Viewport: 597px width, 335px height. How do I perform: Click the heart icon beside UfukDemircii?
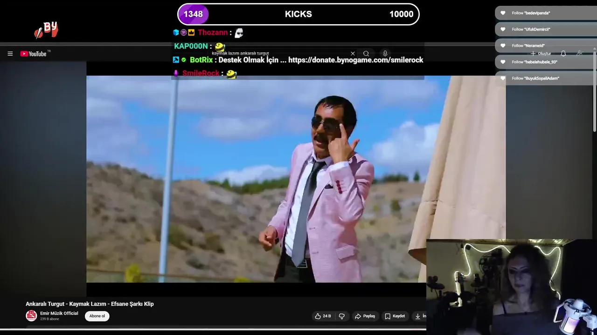pos(503,29)
